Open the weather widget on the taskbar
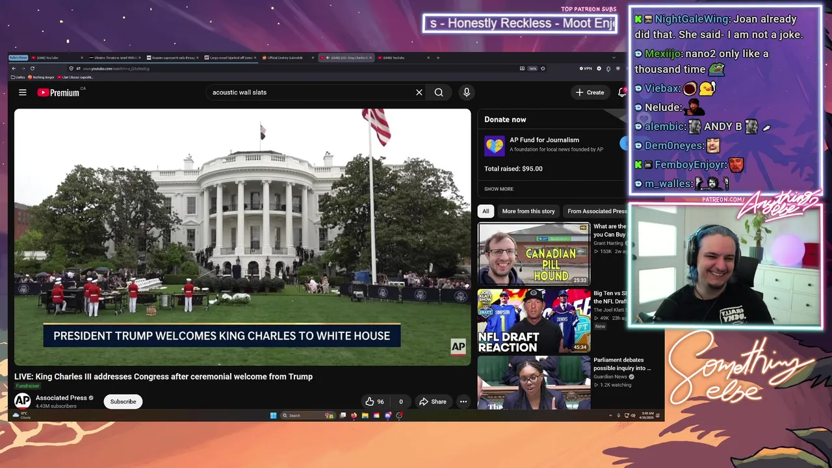 coord(21,415)
